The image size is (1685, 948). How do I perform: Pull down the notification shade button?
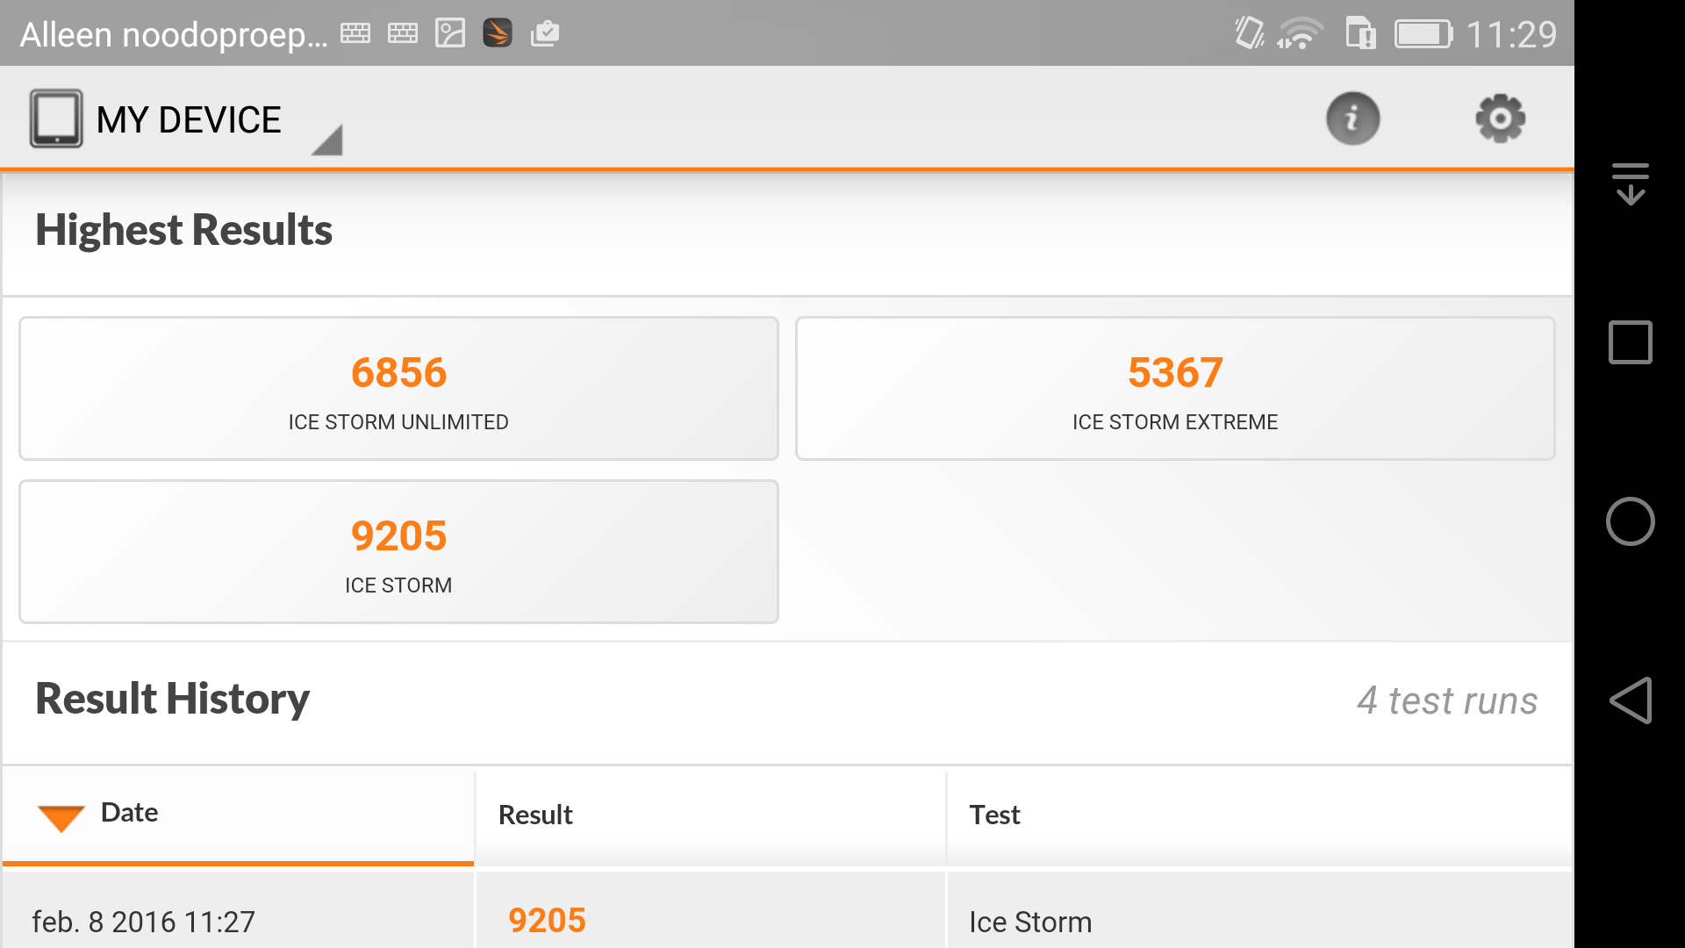[1630, 183]
